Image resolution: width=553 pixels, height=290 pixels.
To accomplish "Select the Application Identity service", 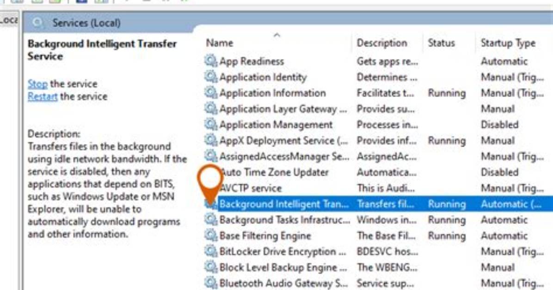I will point(378,77).
